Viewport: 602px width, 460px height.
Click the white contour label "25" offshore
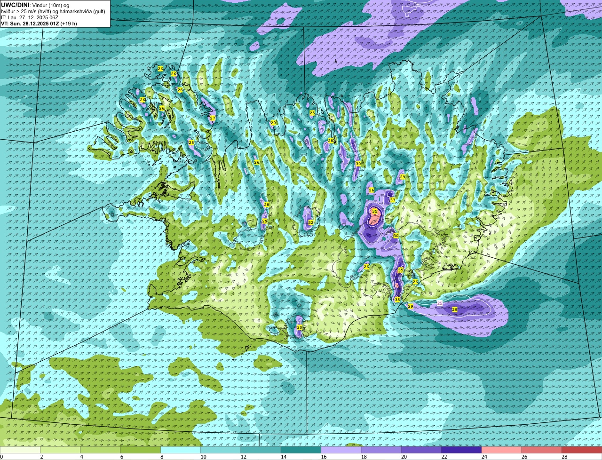440,303
